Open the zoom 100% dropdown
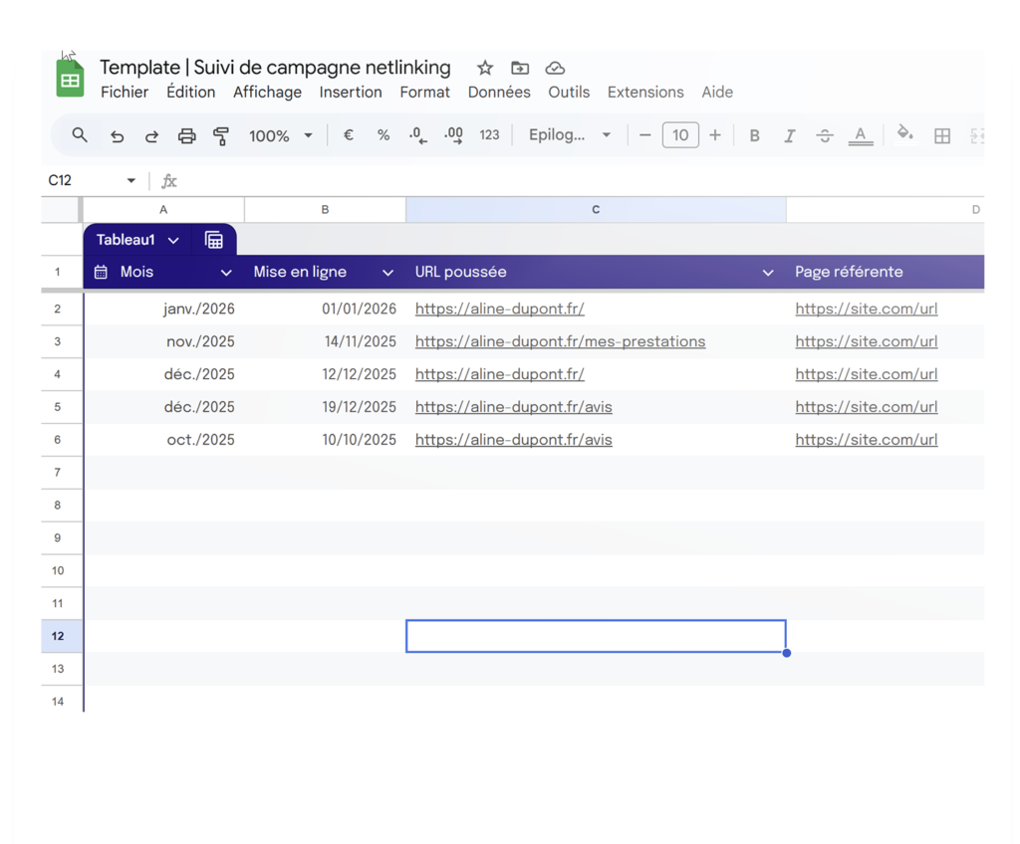 point(280,135)
